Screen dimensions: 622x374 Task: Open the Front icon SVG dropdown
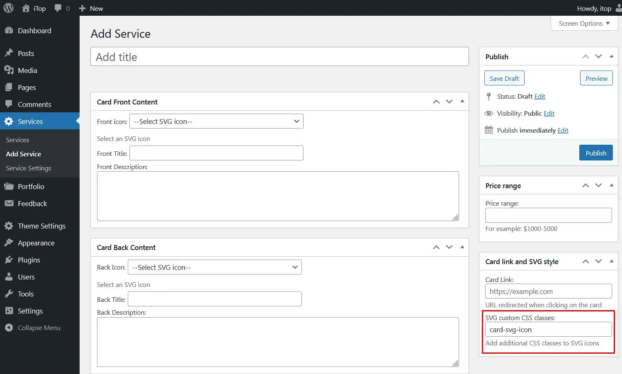(x=216, y=121)
